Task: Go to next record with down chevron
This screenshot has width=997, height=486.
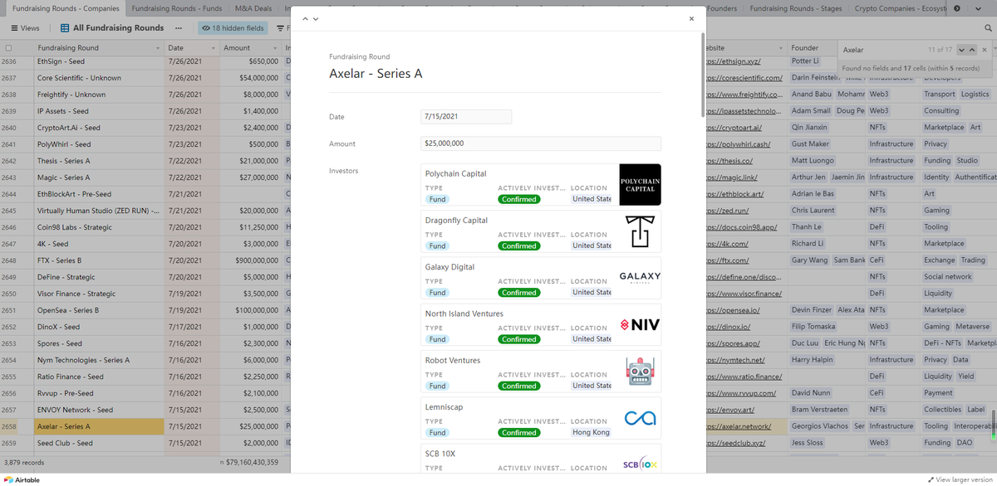Action: pyautogui.click(x=315, y=18)
